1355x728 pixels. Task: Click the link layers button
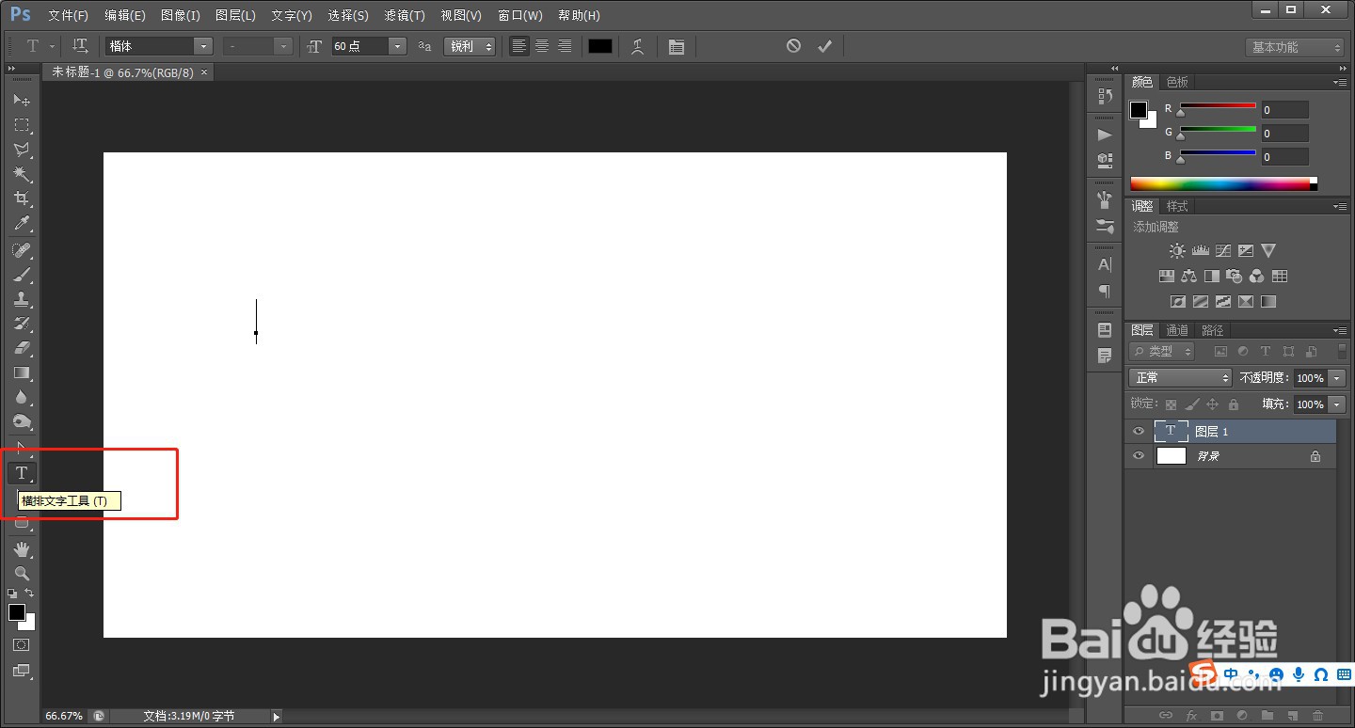coord(1165,716)
